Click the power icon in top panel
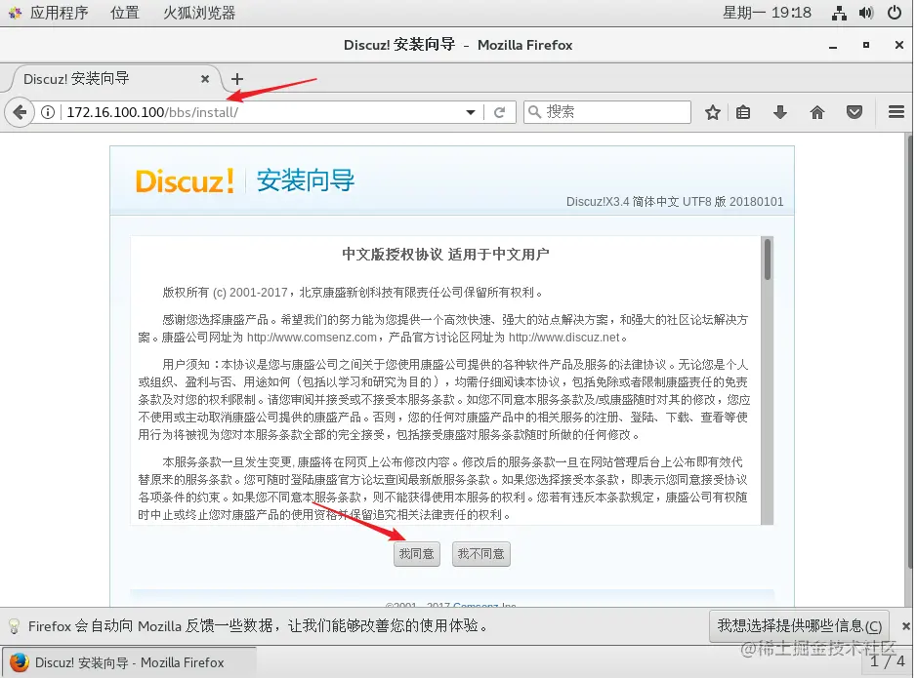917x678 pixels. [x=895, y=13]
